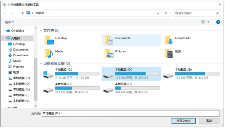Select Music in the sidebar
This screenshot has height=128, width=225.
(x=15, y=61)
